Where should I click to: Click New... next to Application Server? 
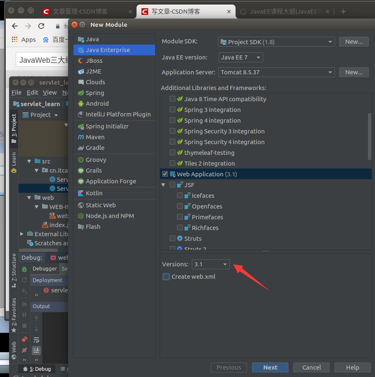(354, 72)
